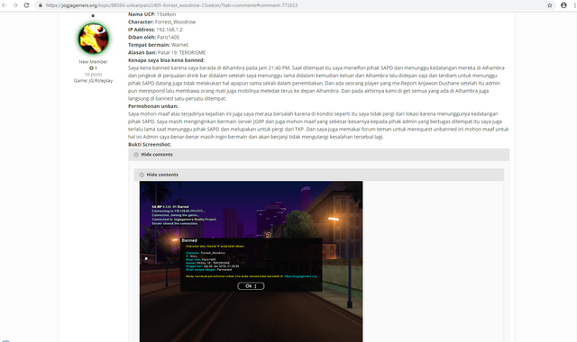Open the Chrome three-dot menu
577x342 pixels.
575,5
